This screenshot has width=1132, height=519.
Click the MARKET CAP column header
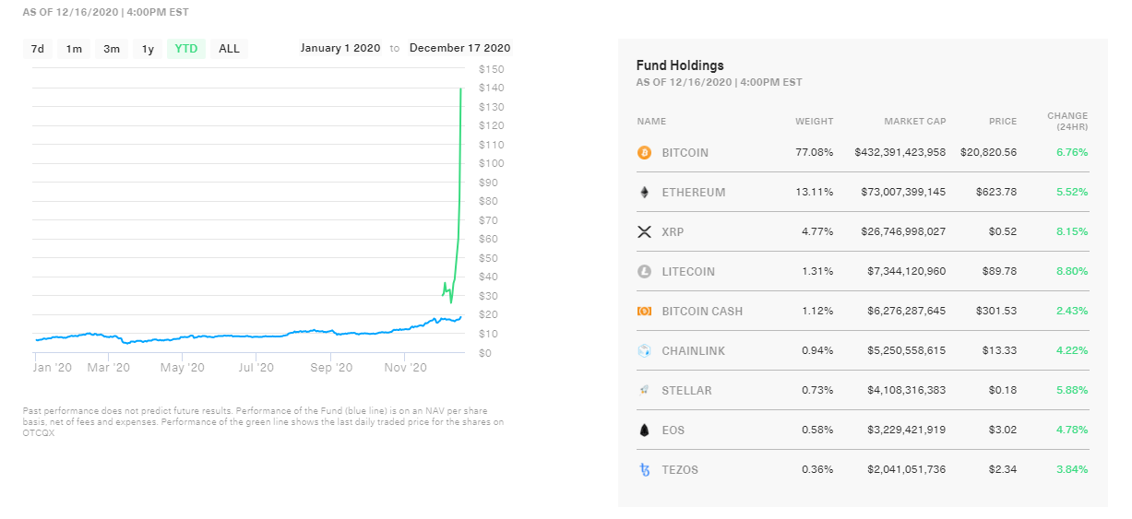pyautogui.click(x=914, y=122)
